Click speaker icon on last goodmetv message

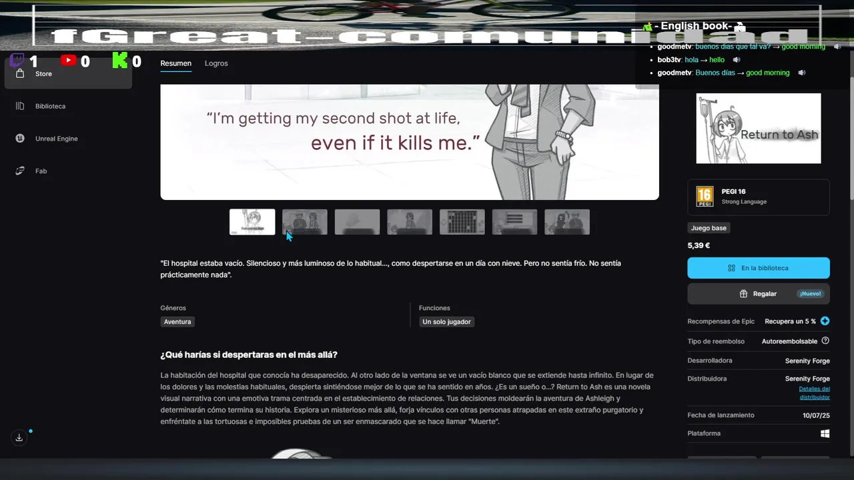tap(802, 73)
